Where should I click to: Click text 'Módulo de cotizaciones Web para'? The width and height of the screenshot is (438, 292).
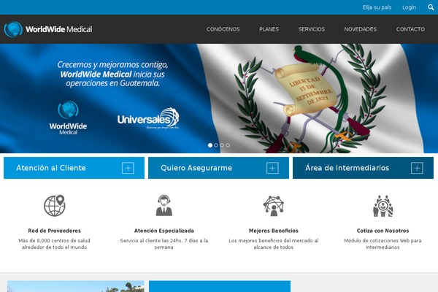point(383,241)
